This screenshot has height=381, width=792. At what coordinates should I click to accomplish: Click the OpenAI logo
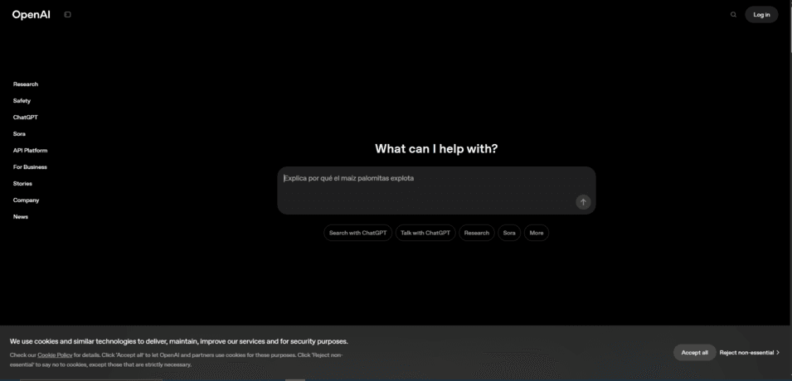point(32,15)
